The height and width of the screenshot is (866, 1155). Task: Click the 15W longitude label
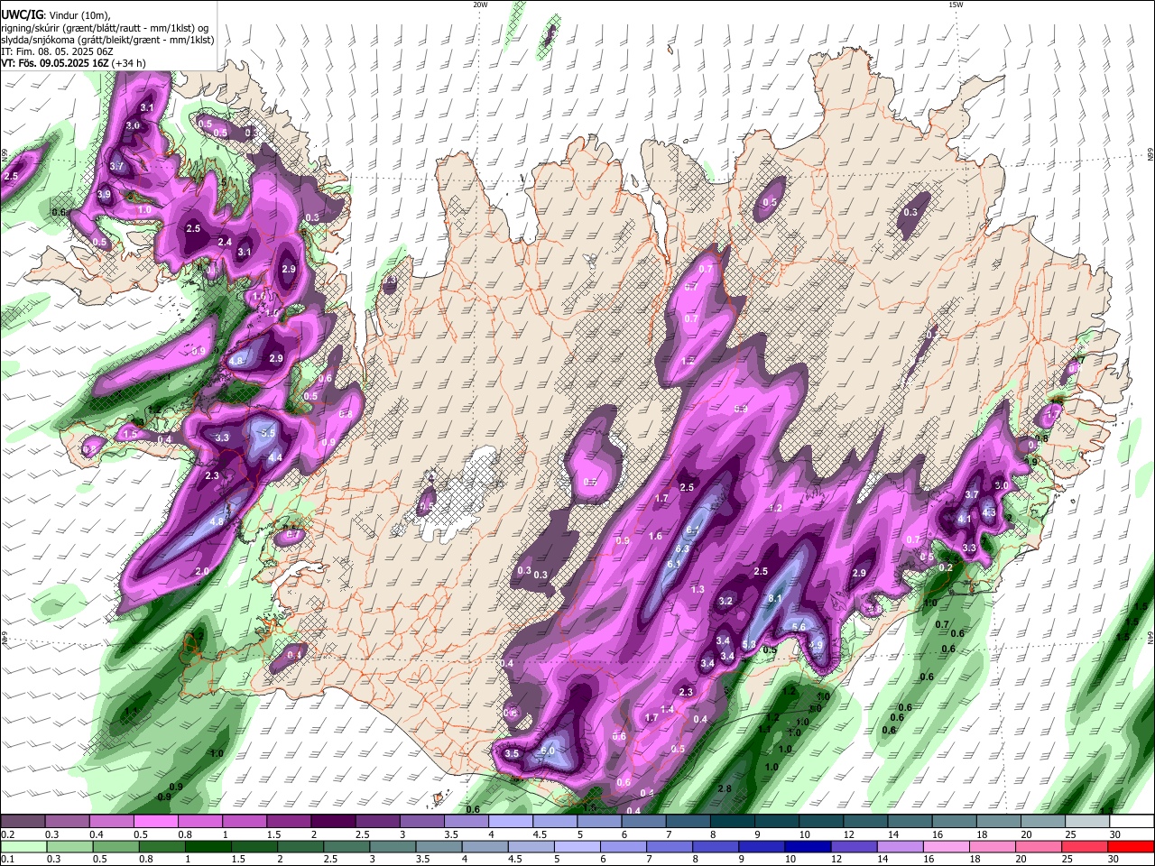tap(956, 5)
